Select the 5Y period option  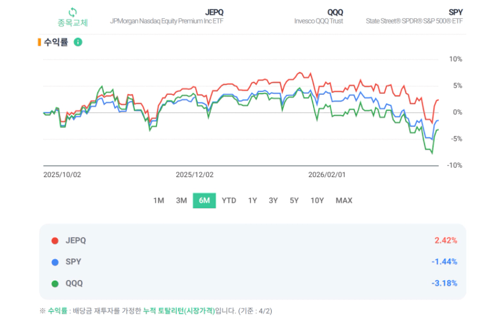pyautogui.click(x=294, y=200)
